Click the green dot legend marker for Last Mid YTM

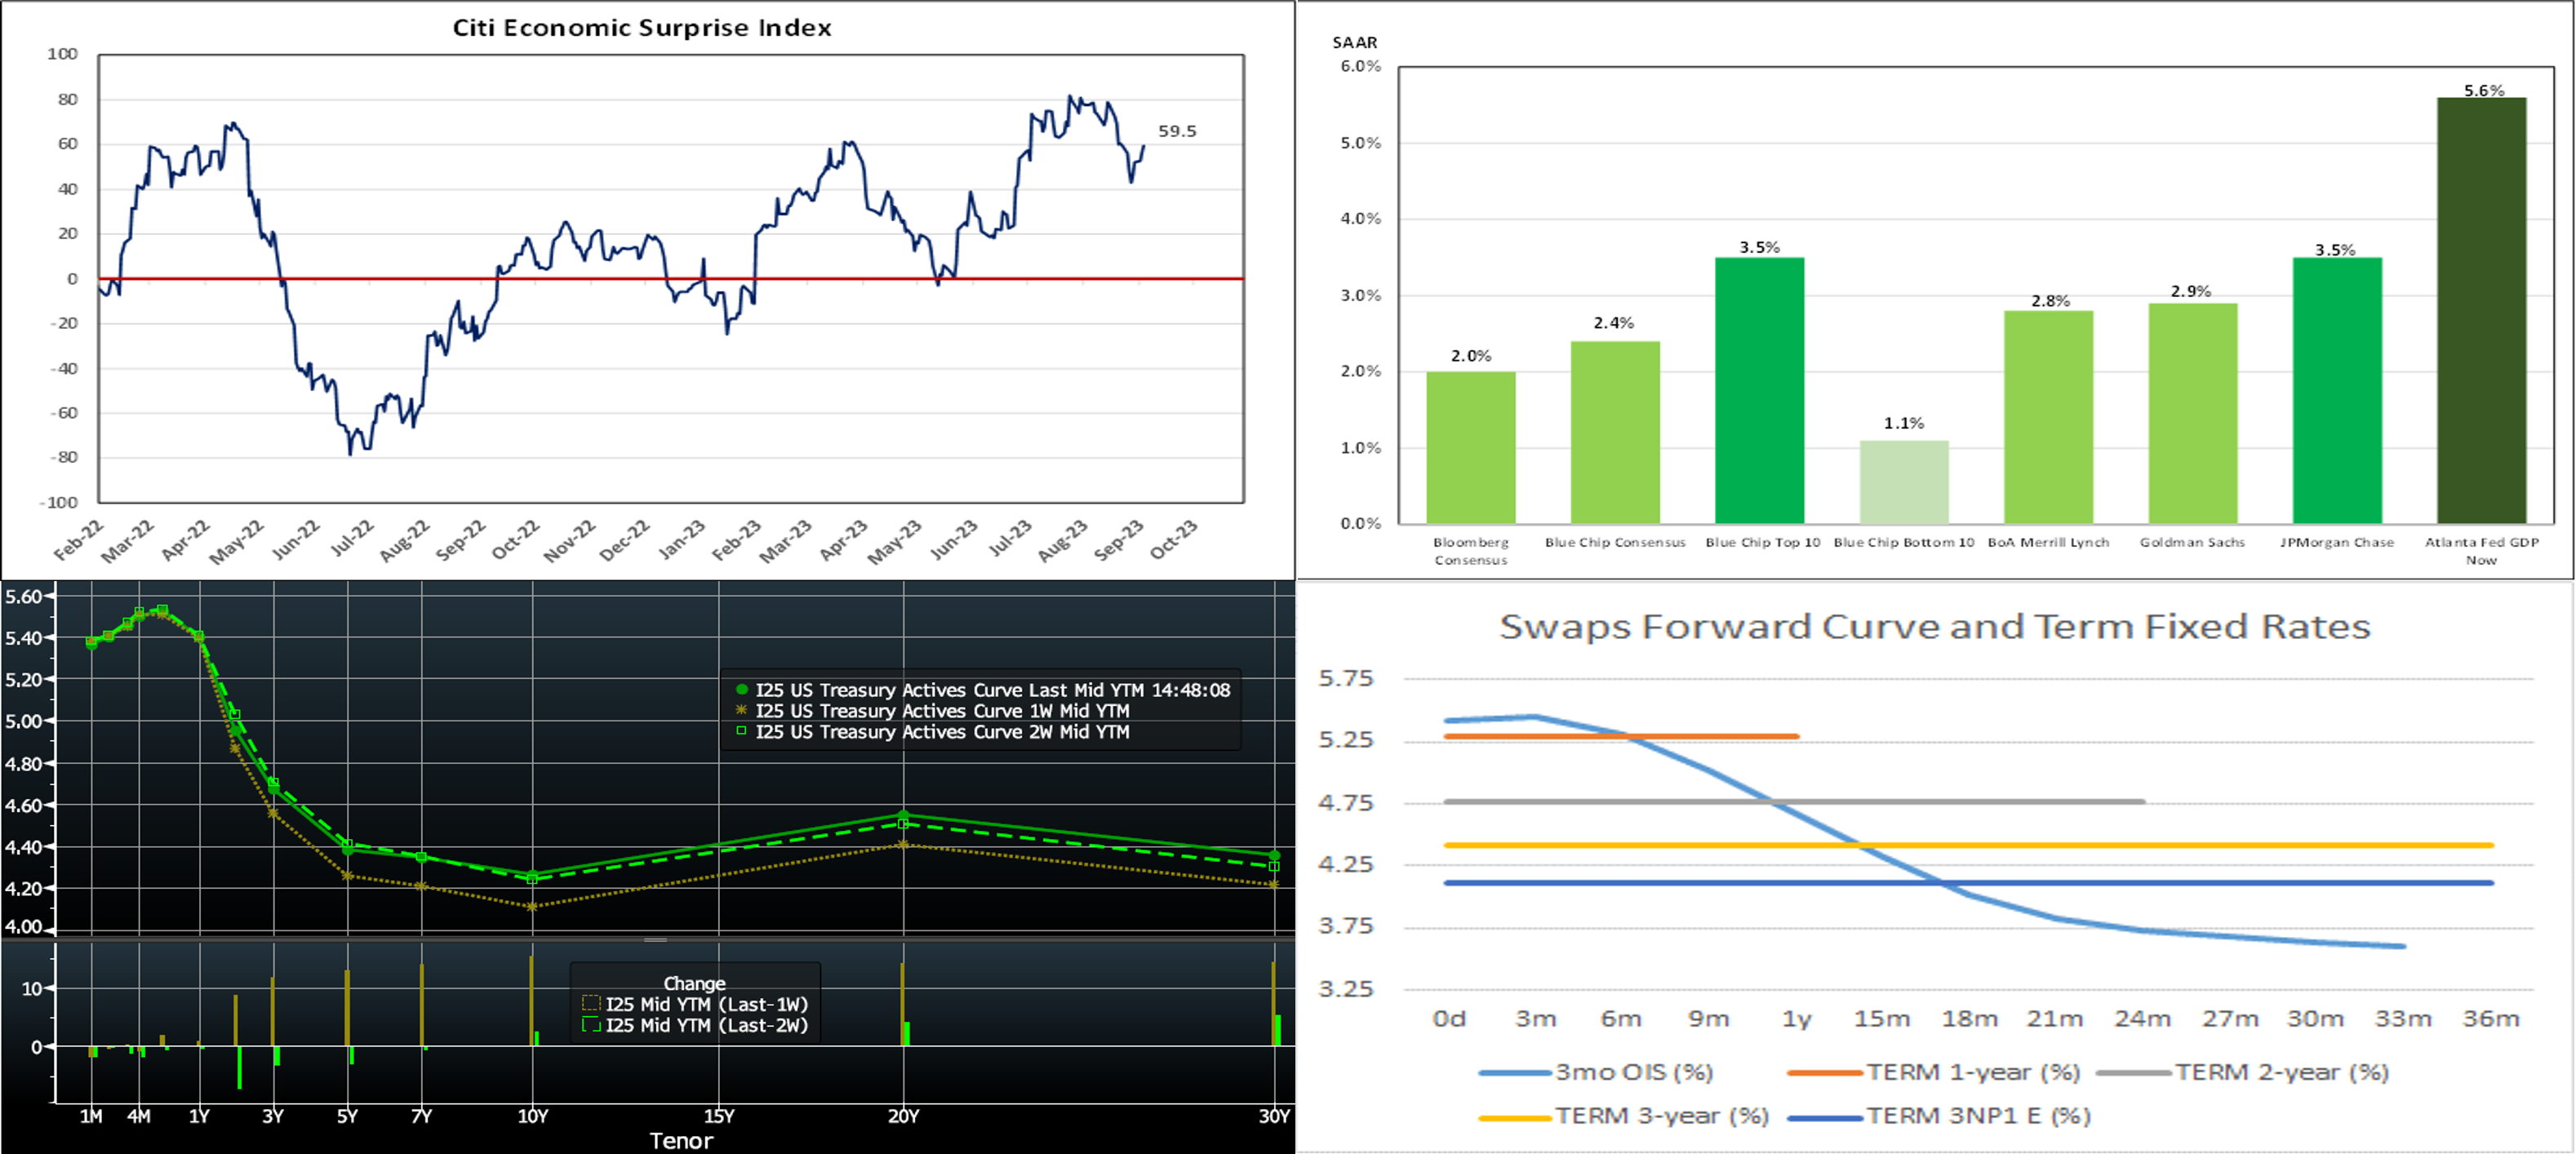(x=742, y=690)
